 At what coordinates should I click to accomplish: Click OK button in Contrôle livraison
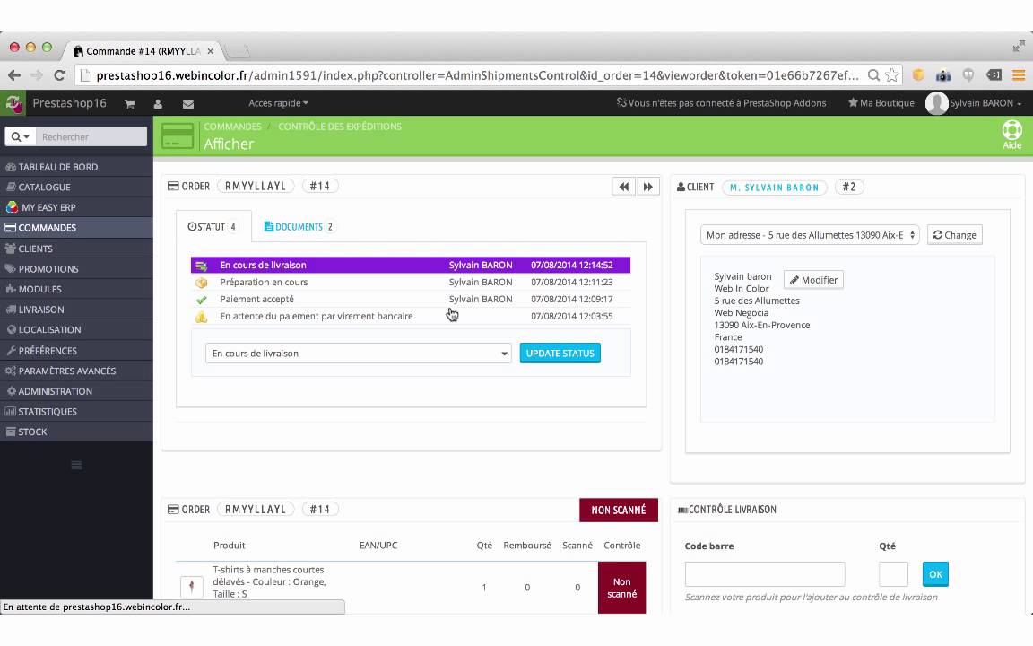tap(935, 574)
